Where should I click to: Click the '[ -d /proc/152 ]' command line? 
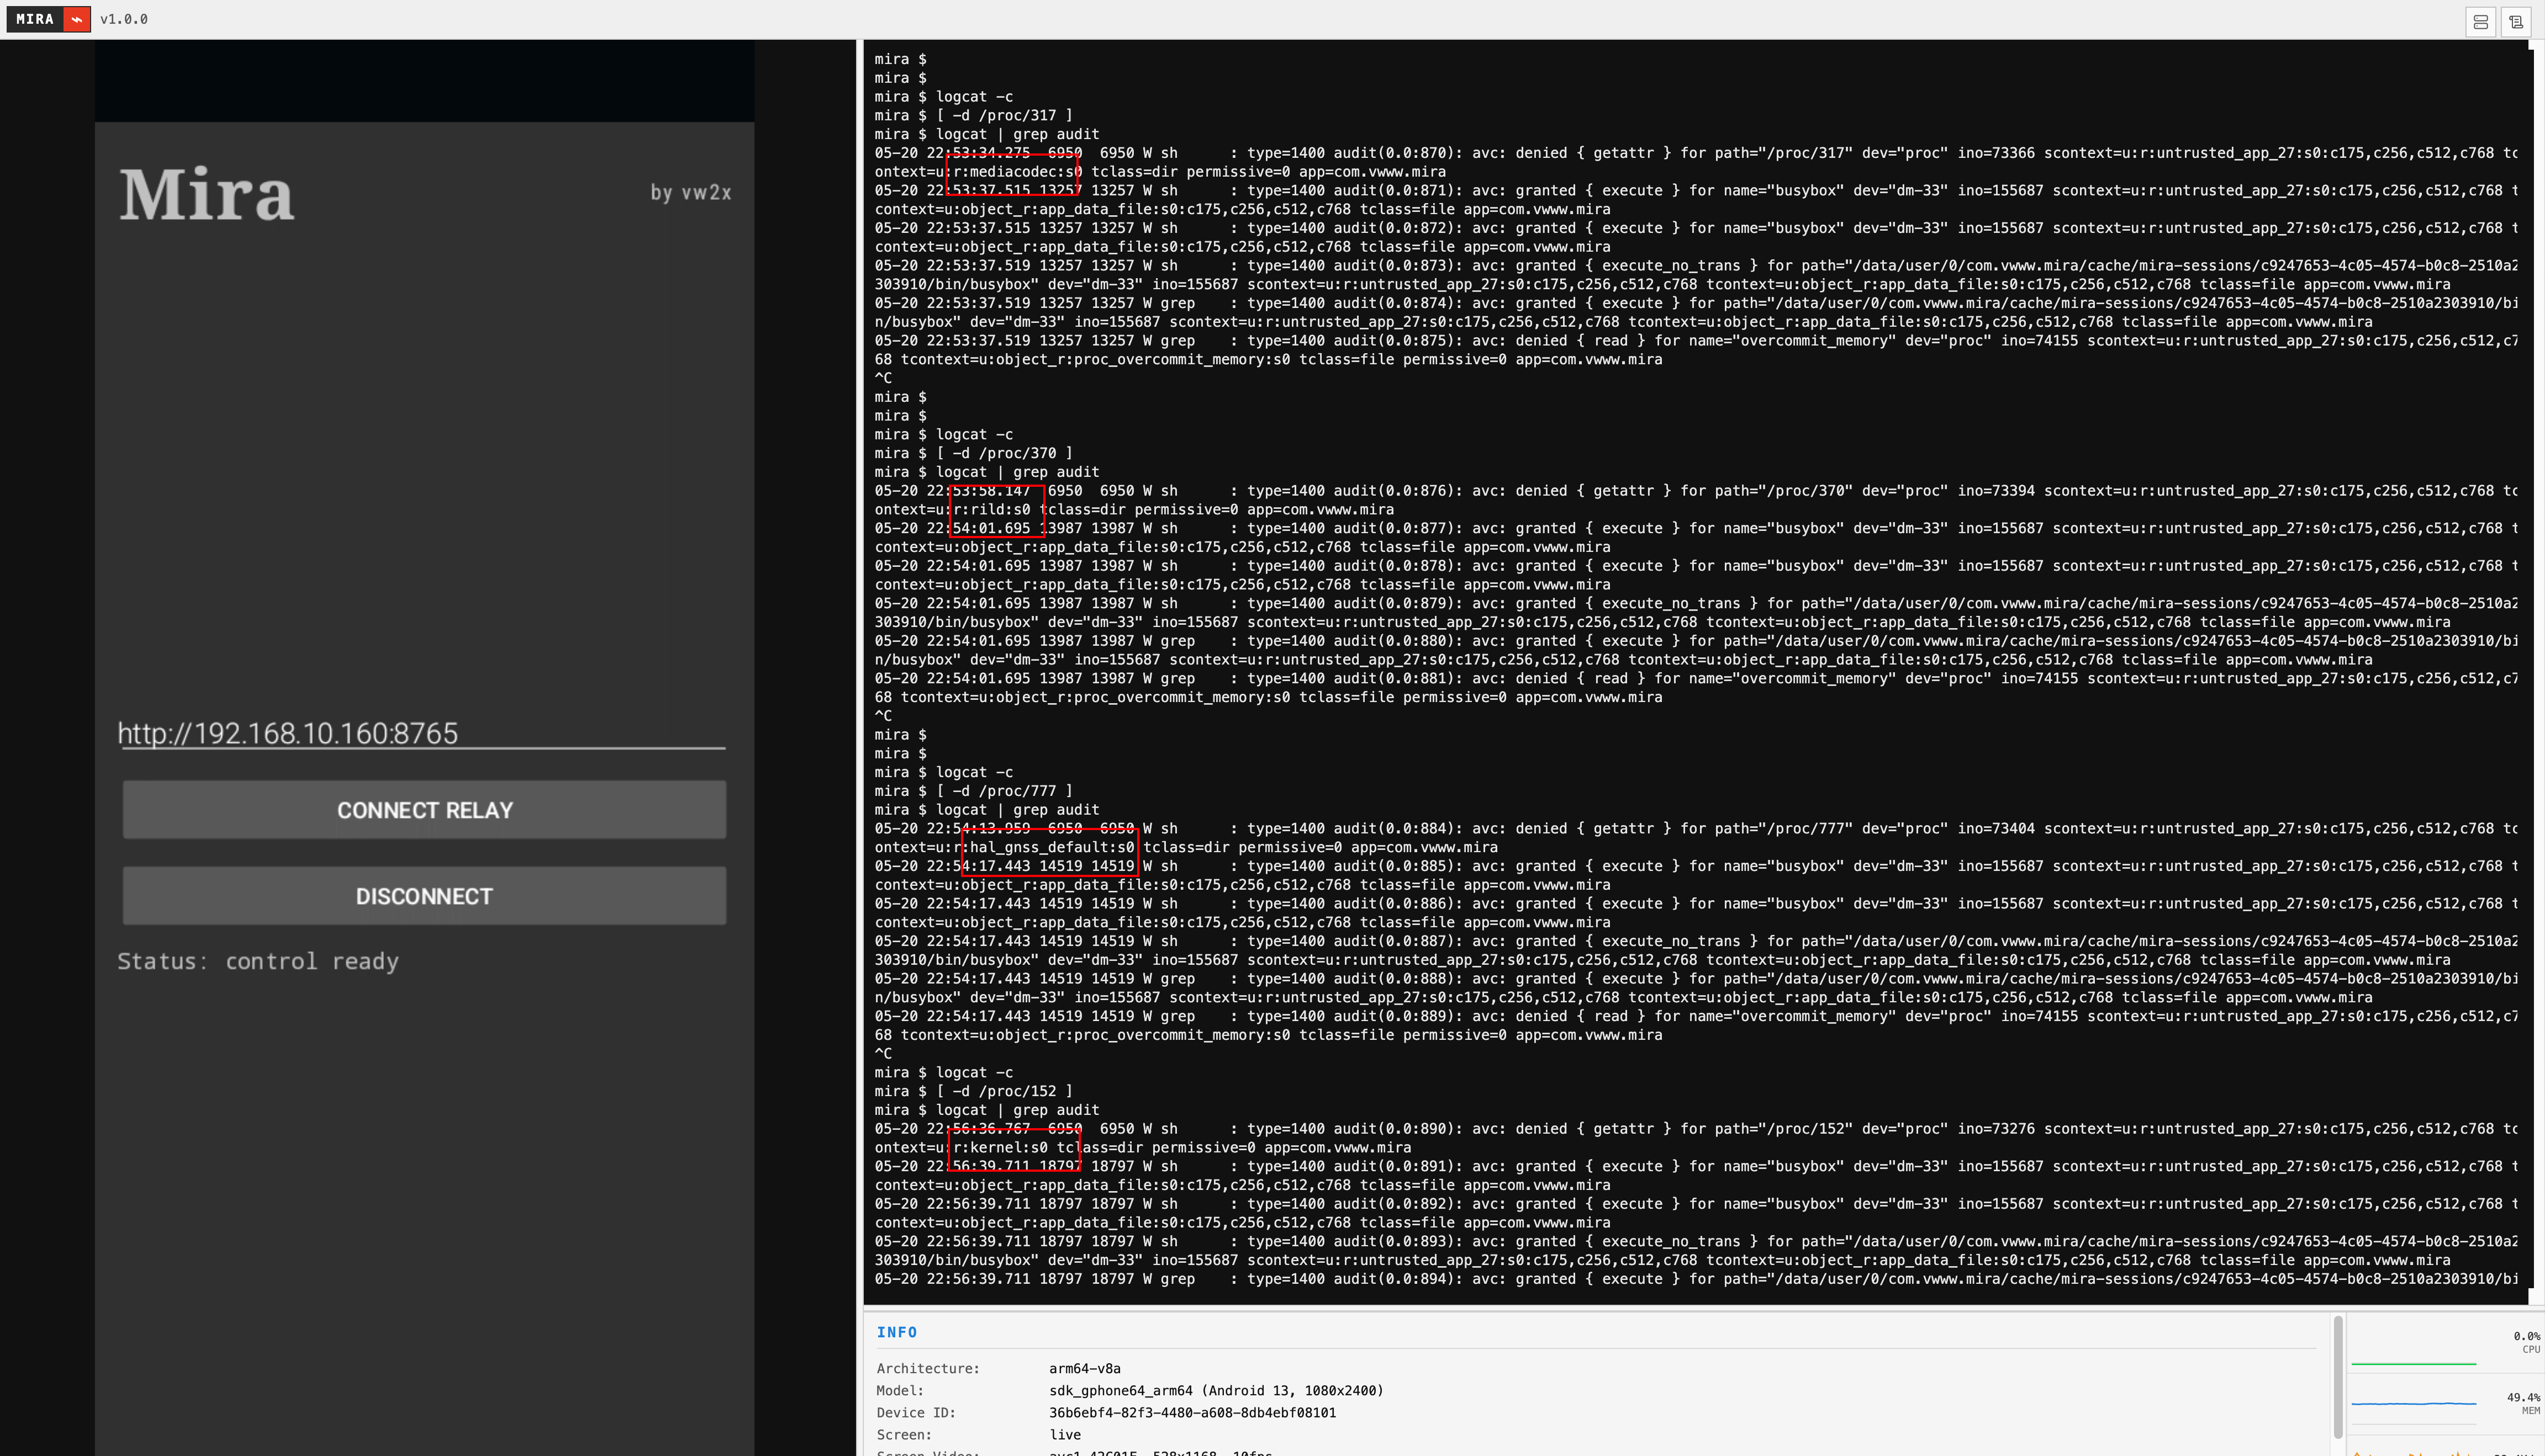[x=1004, y=1091]
